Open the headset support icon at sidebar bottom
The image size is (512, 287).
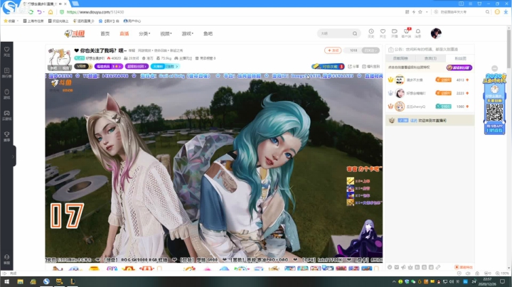(x=6, y=259)
